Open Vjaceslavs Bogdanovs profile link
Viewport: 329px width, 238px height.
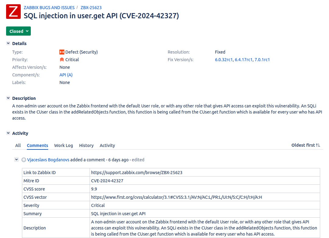pyautogui.click(x=48, y=160)
